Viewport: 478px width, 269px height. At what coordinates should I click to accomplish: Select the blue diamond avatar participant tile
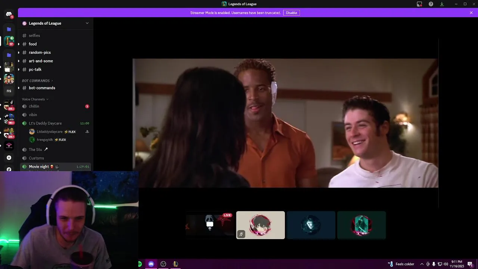(311, 225)
